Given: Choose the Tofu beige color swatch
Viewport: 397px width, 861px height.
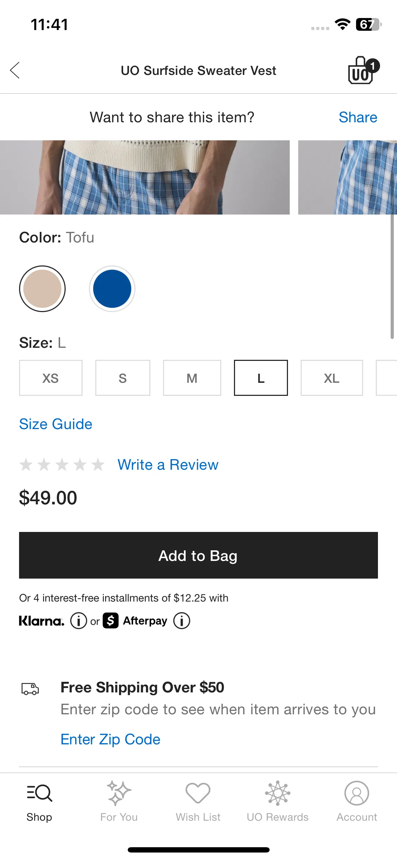Looking at the screenshot, I should coord(42,289).
